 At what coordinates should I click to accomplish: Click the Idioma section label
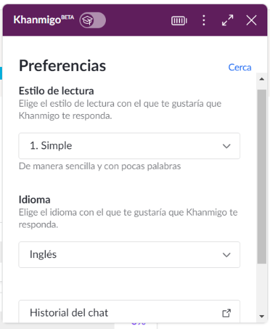34,200
